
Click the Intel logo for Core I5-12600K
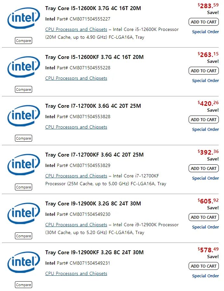23,18
